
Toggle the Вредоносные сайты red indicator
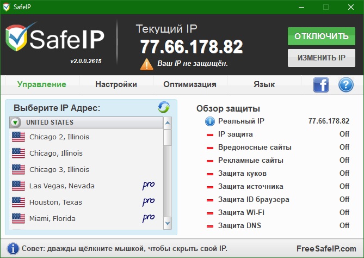210,148
